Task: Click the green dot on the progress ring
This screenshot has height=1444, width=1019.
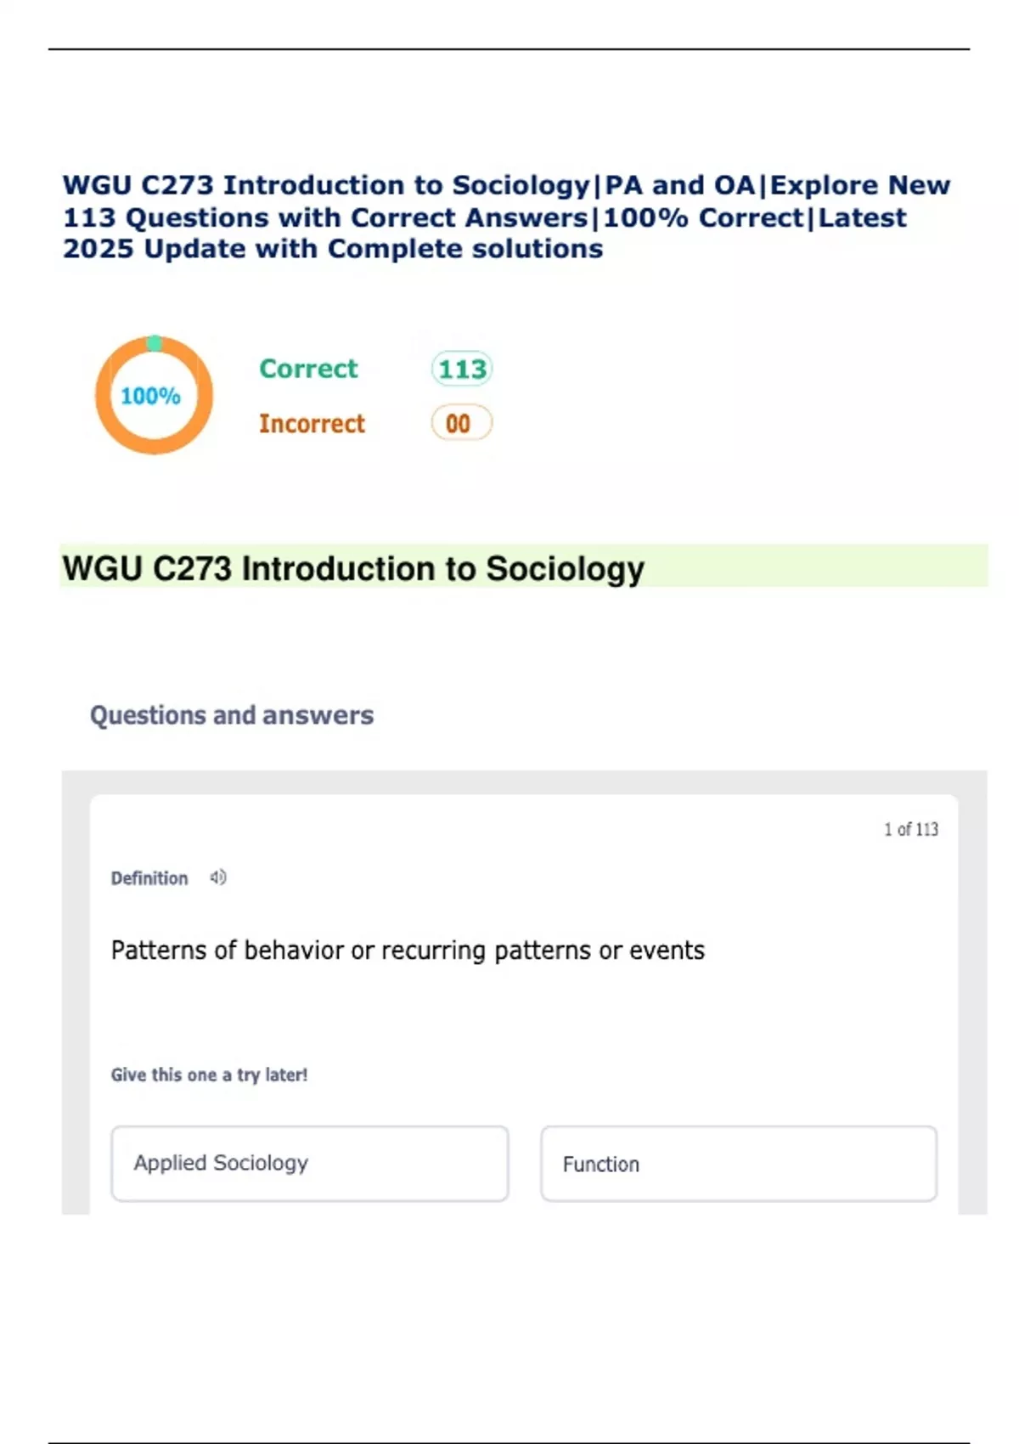Action: coord(155,343)
